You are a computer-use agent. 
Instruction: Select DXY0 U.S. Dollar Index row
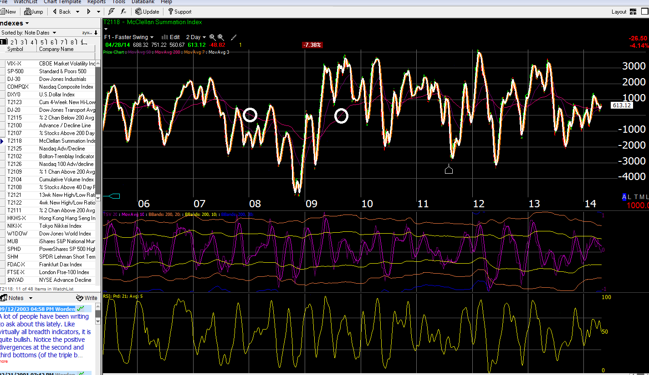click(x=48, y=95)
